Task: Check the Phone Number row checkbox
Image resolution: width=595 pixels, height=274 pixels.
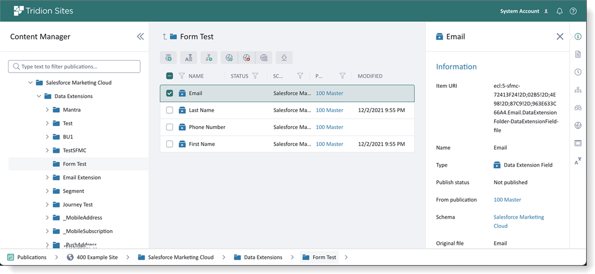Action: click(169, 127)
